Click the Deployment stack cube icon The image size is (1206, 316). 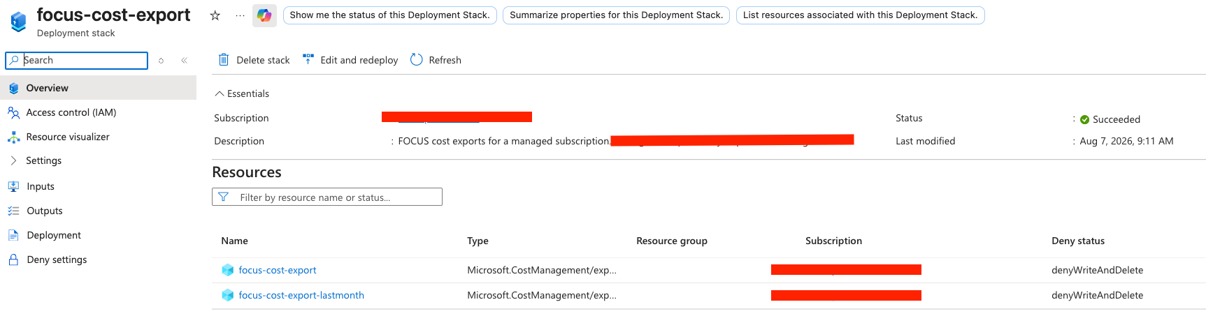(18, 22)
